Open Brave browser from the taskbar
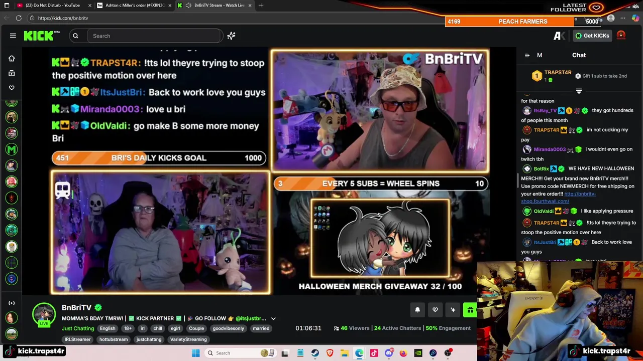Screen dimensions: 643x361 [x=330, y=353]
